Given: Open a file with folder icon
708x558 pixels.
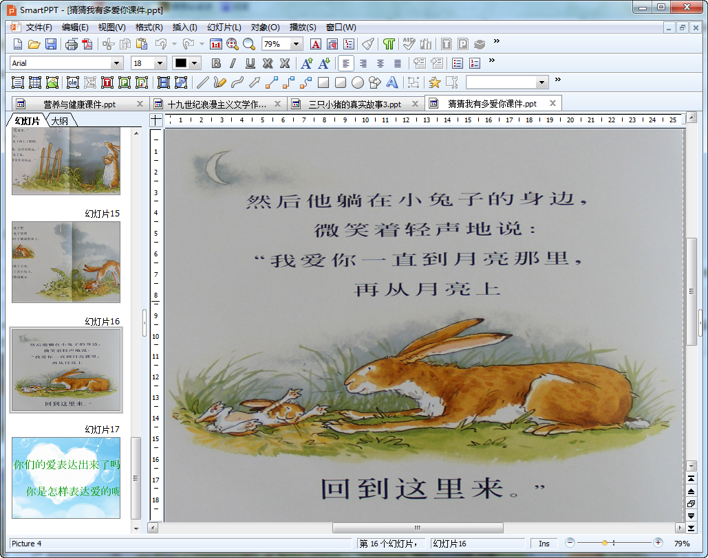Looking at the screenshot, I should click(x=34, y=44).
